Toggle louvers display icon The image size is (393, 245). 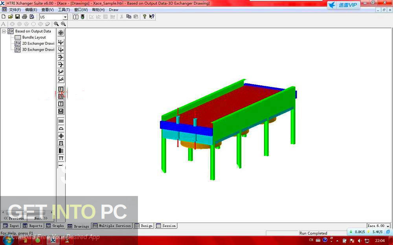click(61, 151)
